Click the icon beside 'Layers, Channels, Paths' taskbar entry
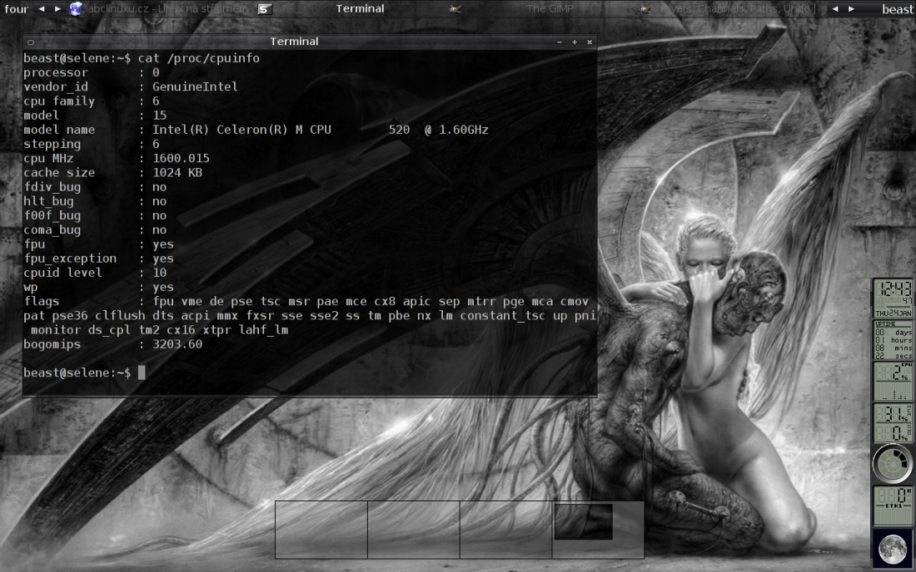The width and height of the screenshot is (916, 572). (x=645, y=9)
